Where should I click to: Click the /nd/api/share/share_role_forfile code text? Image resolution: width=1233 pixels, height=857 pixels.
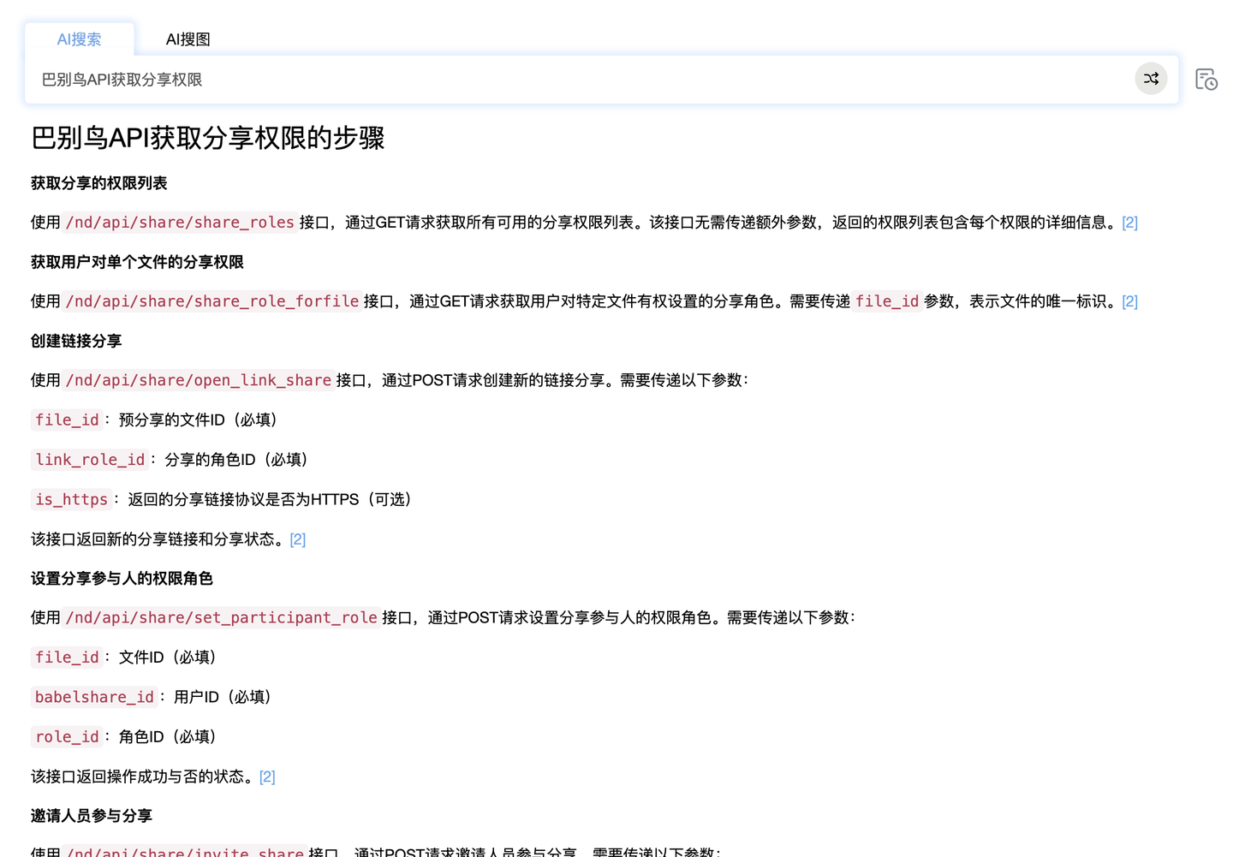(x=212, y=301)
